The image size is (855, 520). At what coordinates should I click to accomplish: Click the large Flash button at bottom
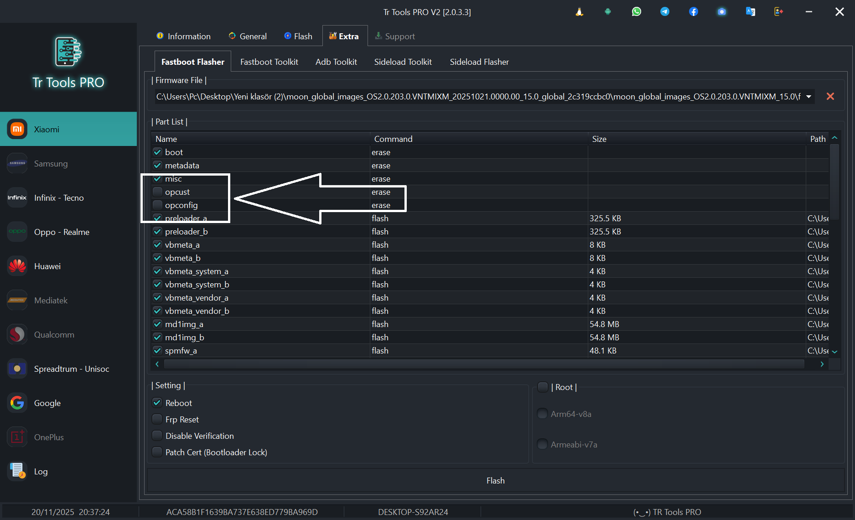tap(496, 480)
